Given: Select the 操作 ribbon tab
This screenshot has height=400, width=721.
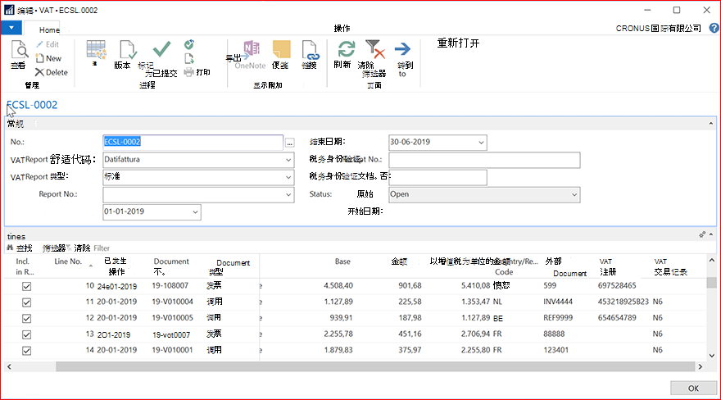Looking at the screenshot, I should click(342, 29).
